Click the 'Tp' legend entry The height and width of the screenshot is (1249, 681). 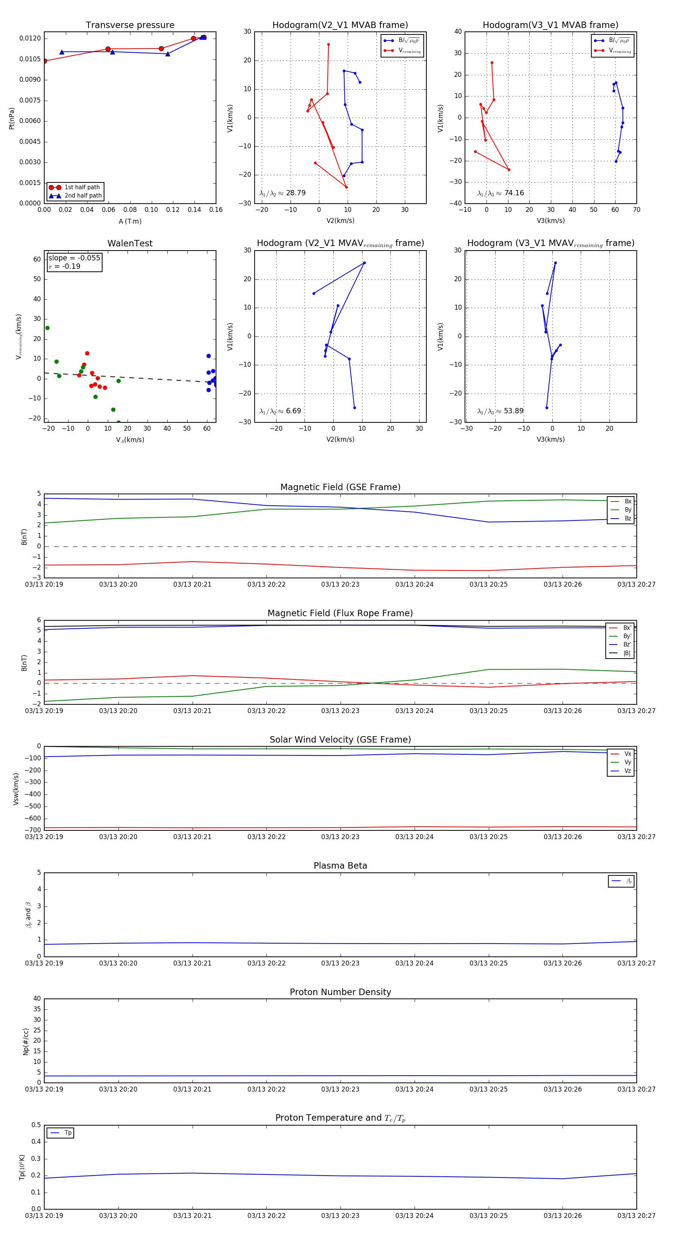[x=61, y=1133]
